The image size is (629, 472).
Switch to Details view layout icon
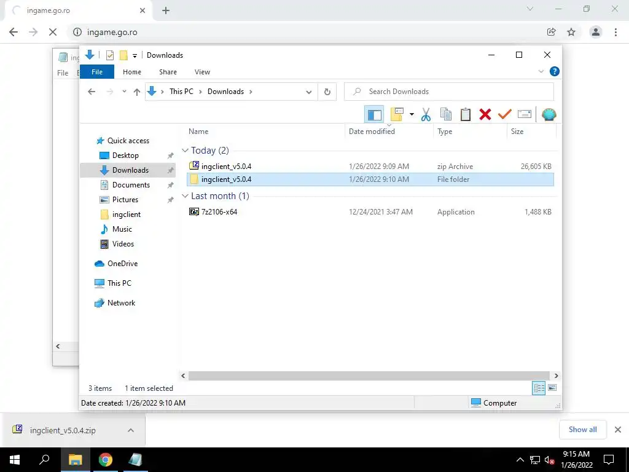click(539, 388)
